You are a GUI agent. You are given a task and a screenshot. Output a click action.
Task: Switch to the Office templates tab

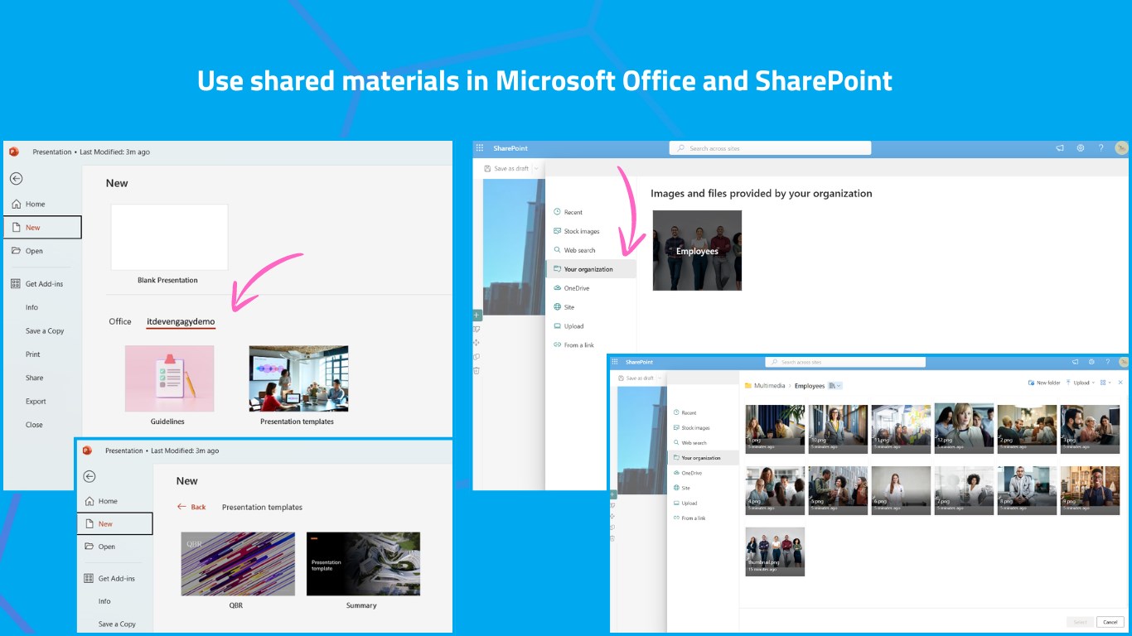tap(120, 321)
